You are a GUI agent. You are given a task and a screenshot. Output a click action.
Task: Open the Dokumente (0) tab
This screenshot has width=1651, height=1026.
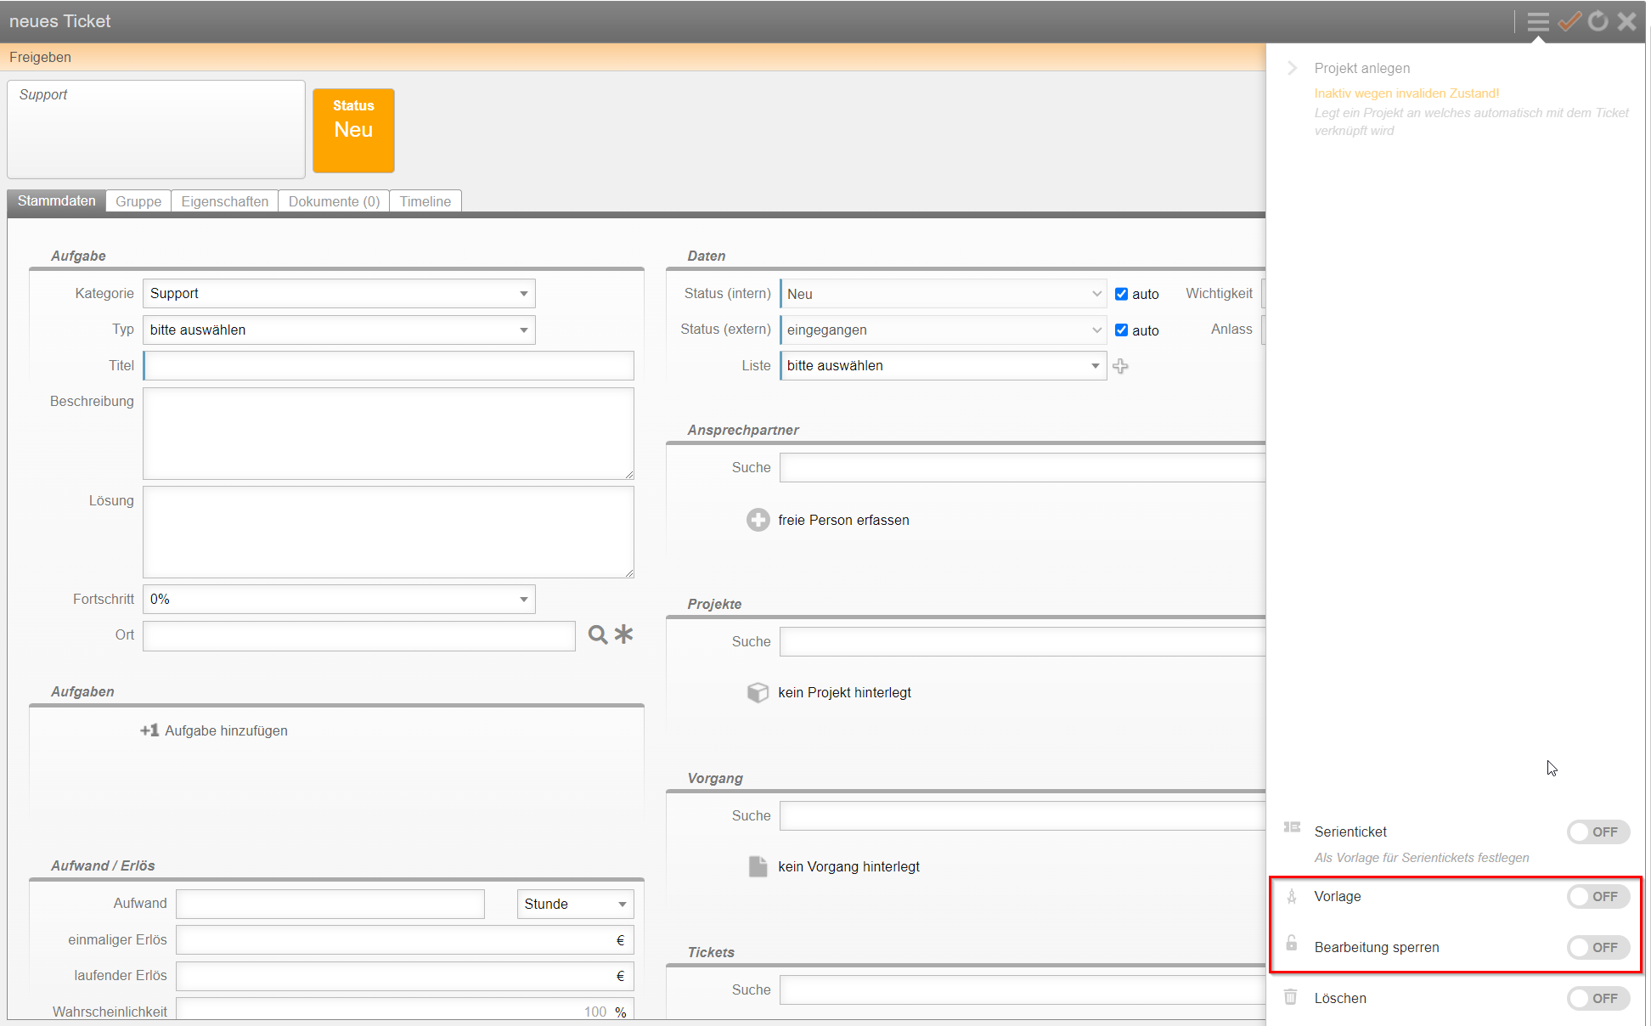coord(334,201)
